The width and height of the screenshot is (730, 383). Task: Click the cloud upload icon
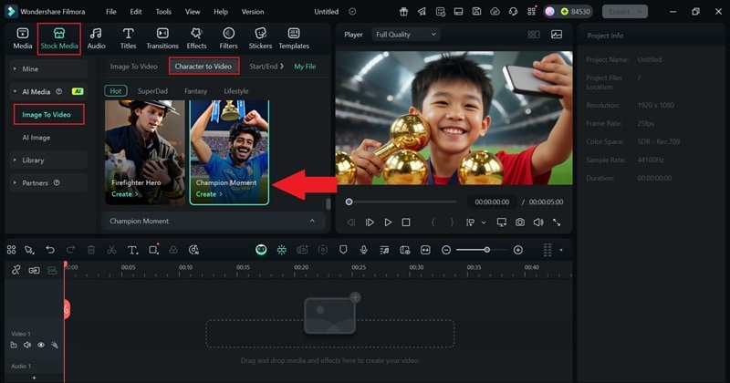coord(495,12)
